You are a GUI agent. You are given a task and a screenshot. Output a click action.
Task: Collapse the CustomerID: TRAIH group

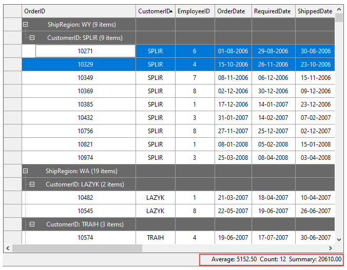coord(32,224)
